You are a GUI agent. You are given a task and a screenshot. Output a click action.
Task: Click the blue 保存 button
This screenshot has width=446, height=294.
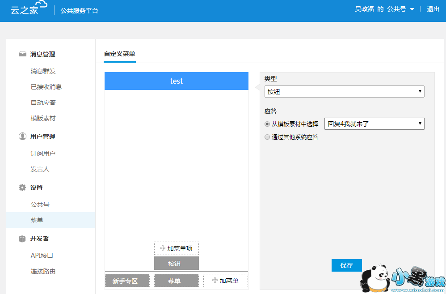(x=346, y=265)
